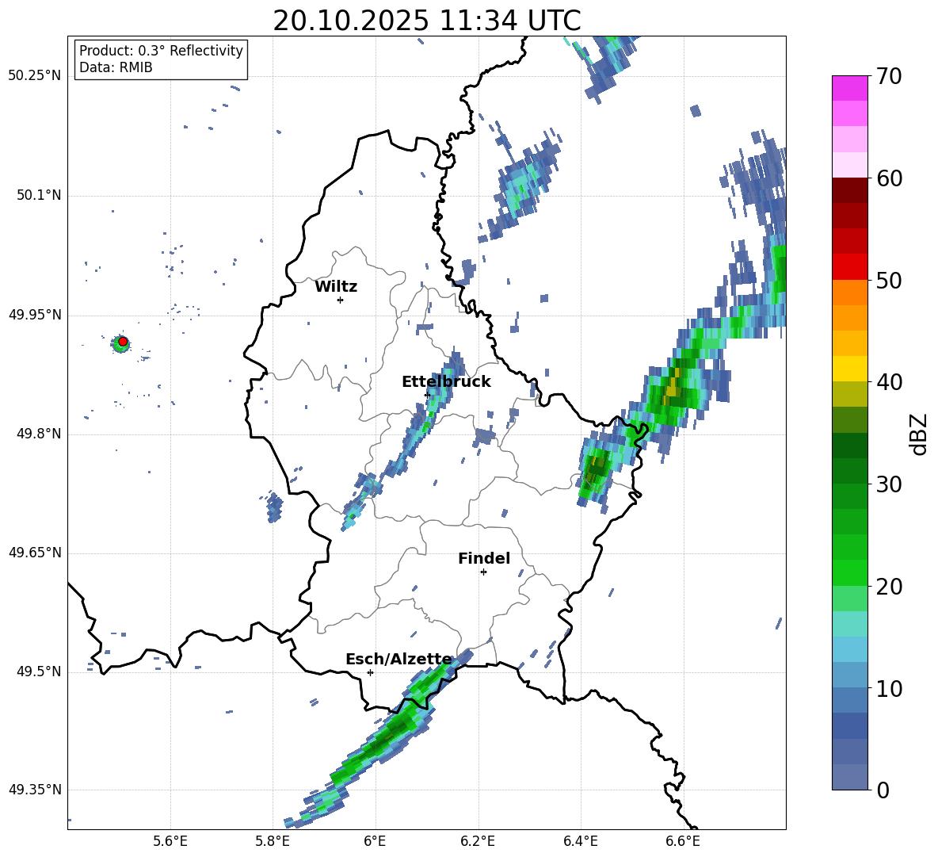Click the Wiltz cross marker
The width and height of the screenshot is (938, 857).
click(x=341, y=300)
